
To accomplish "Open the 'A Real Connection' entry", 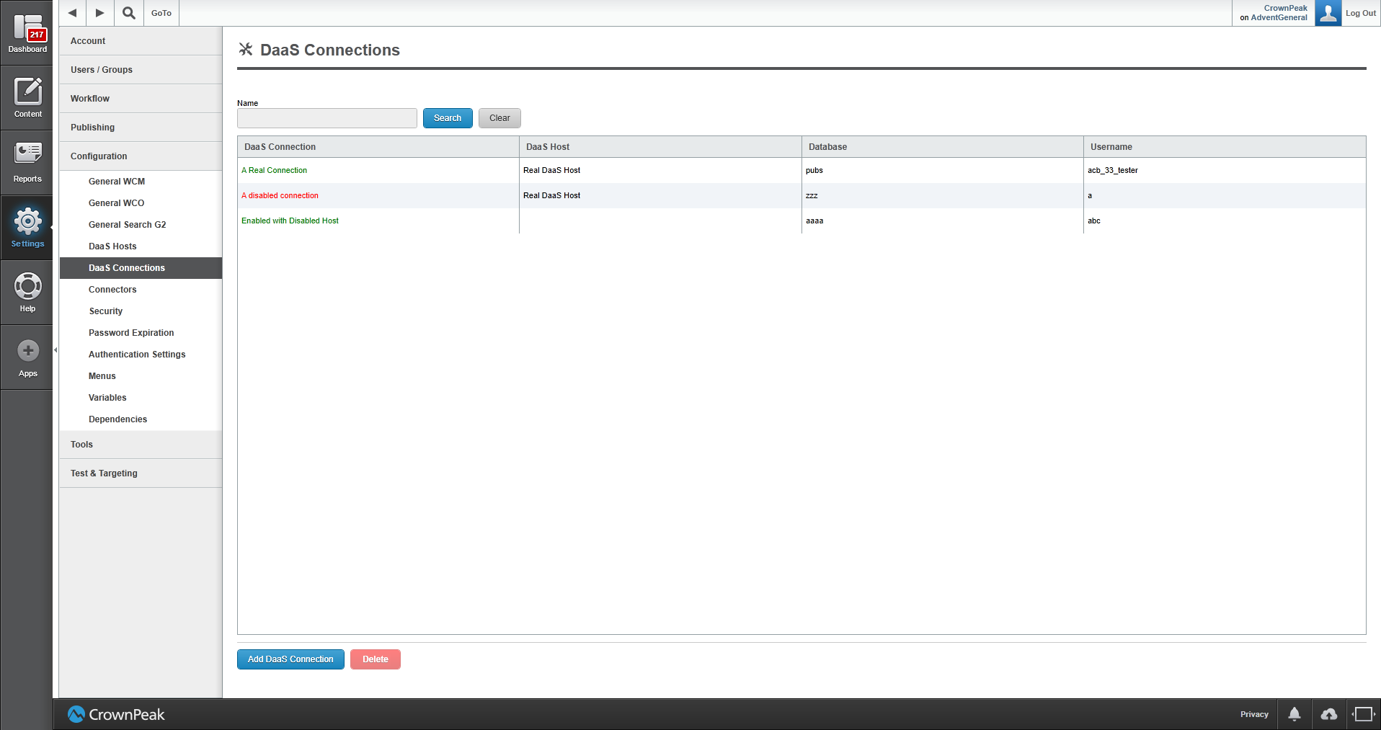I will [274, 171].
